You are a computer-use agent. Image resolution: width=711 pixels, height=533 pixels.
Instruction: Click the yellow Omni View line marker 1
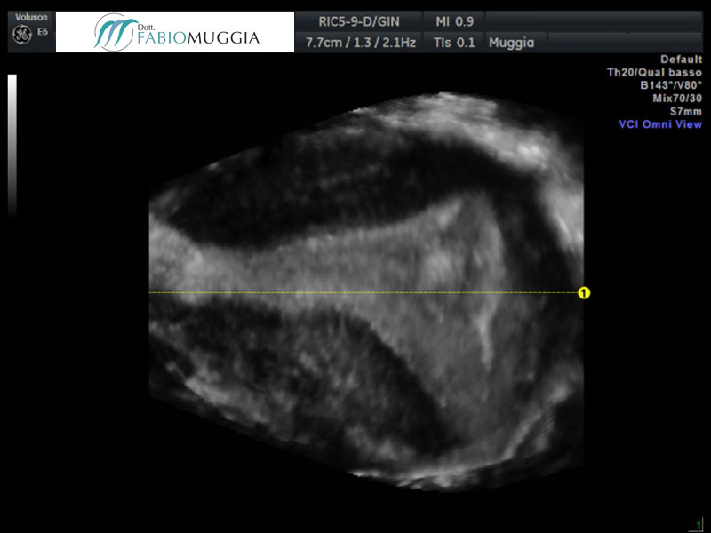(584, 293)
